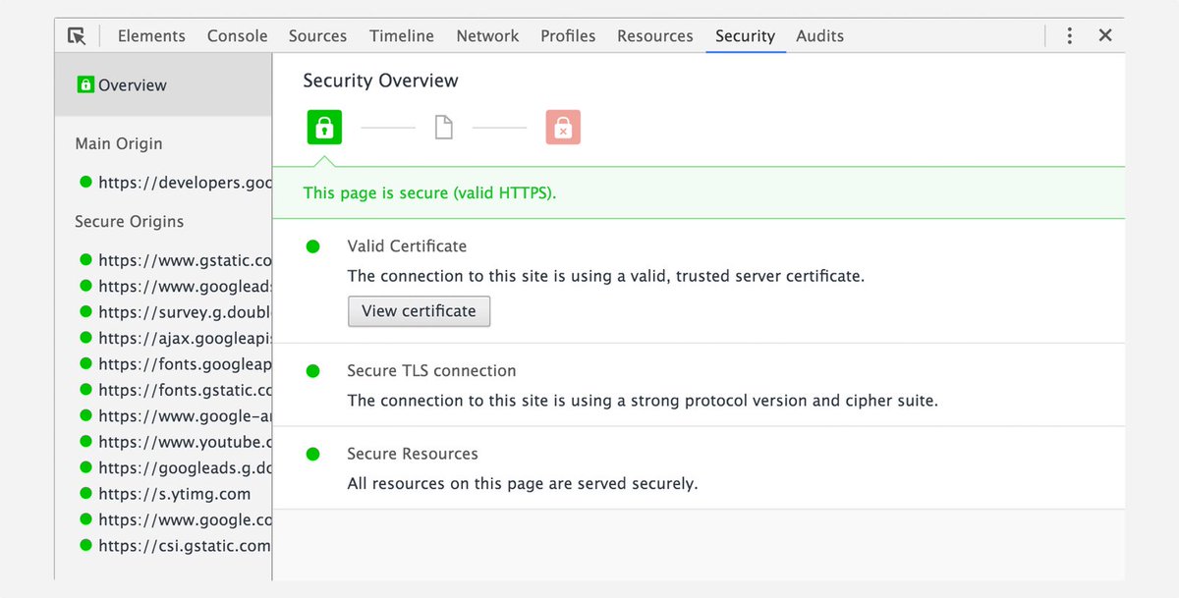Click the 'This page is secure' message
This screenshot has height=598, width=1179.
429,193
